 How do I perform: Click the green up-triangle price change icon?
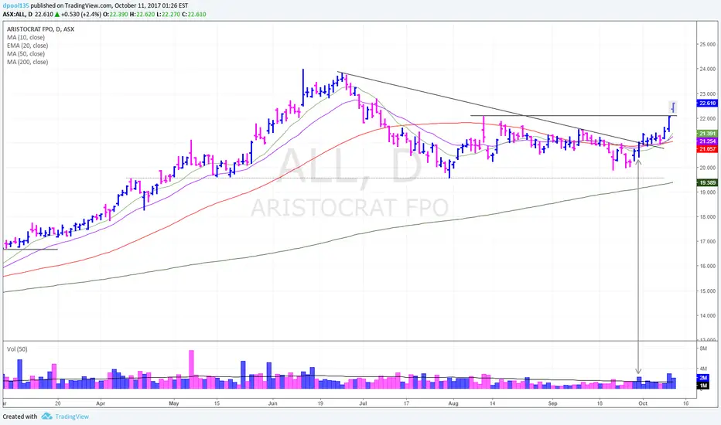pos(57,14)
